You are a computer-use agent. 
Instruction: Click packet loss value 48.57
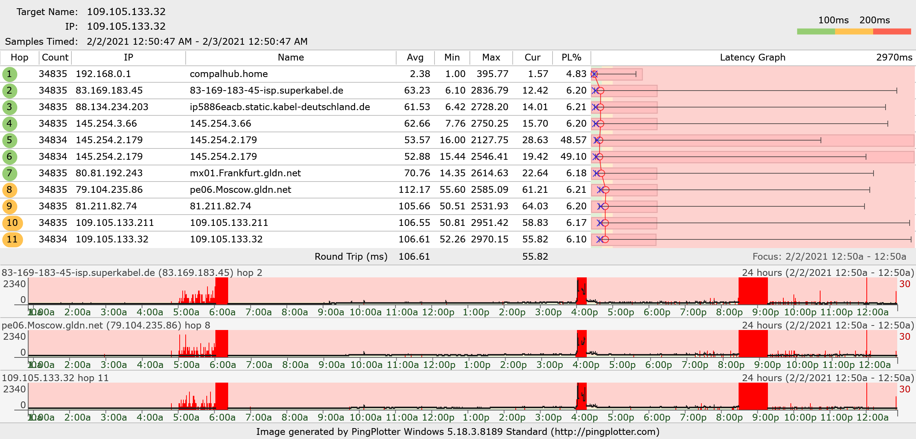point(574,140)
